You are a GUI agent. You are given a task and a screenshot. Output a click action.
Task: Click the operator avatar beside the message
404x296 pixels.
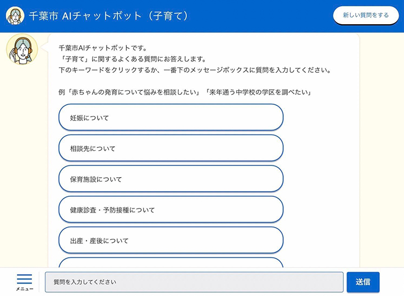tap(22, 49)
